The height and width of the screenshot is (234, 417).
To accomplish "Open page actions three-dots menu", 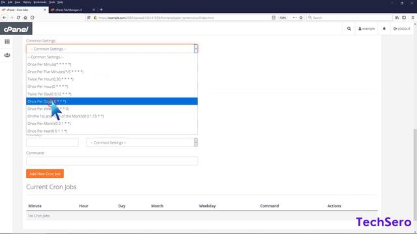I will click(x=295, y=18).
